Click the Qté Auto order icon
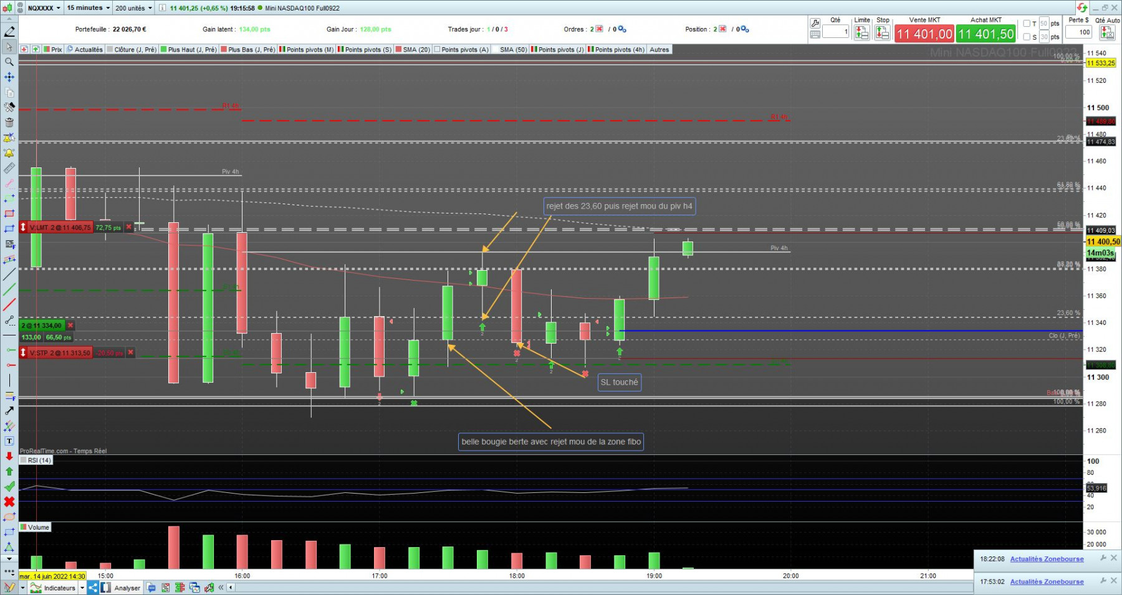The height and width of the screenshot is (595, 1122). [x=1108, y=33]
